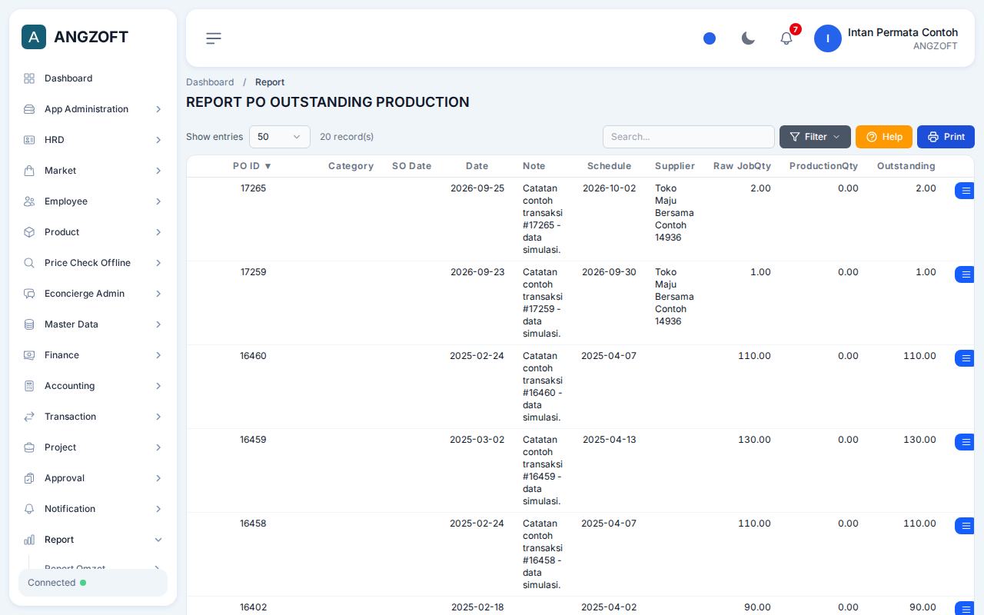Click the Product box icon
This screenshot has height=615, width=984.
pyautogui.click(x=29, y=232)
